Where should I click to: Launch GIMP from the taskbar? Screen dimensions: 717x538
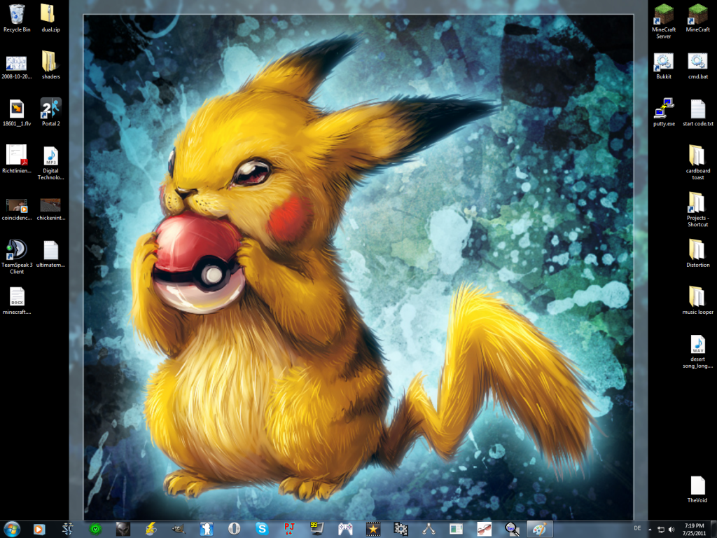[179, 530]
